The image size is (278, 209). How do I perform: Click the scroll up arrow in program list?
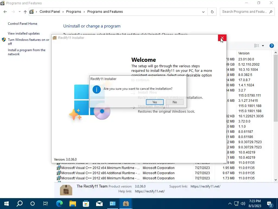pos(276,53)
